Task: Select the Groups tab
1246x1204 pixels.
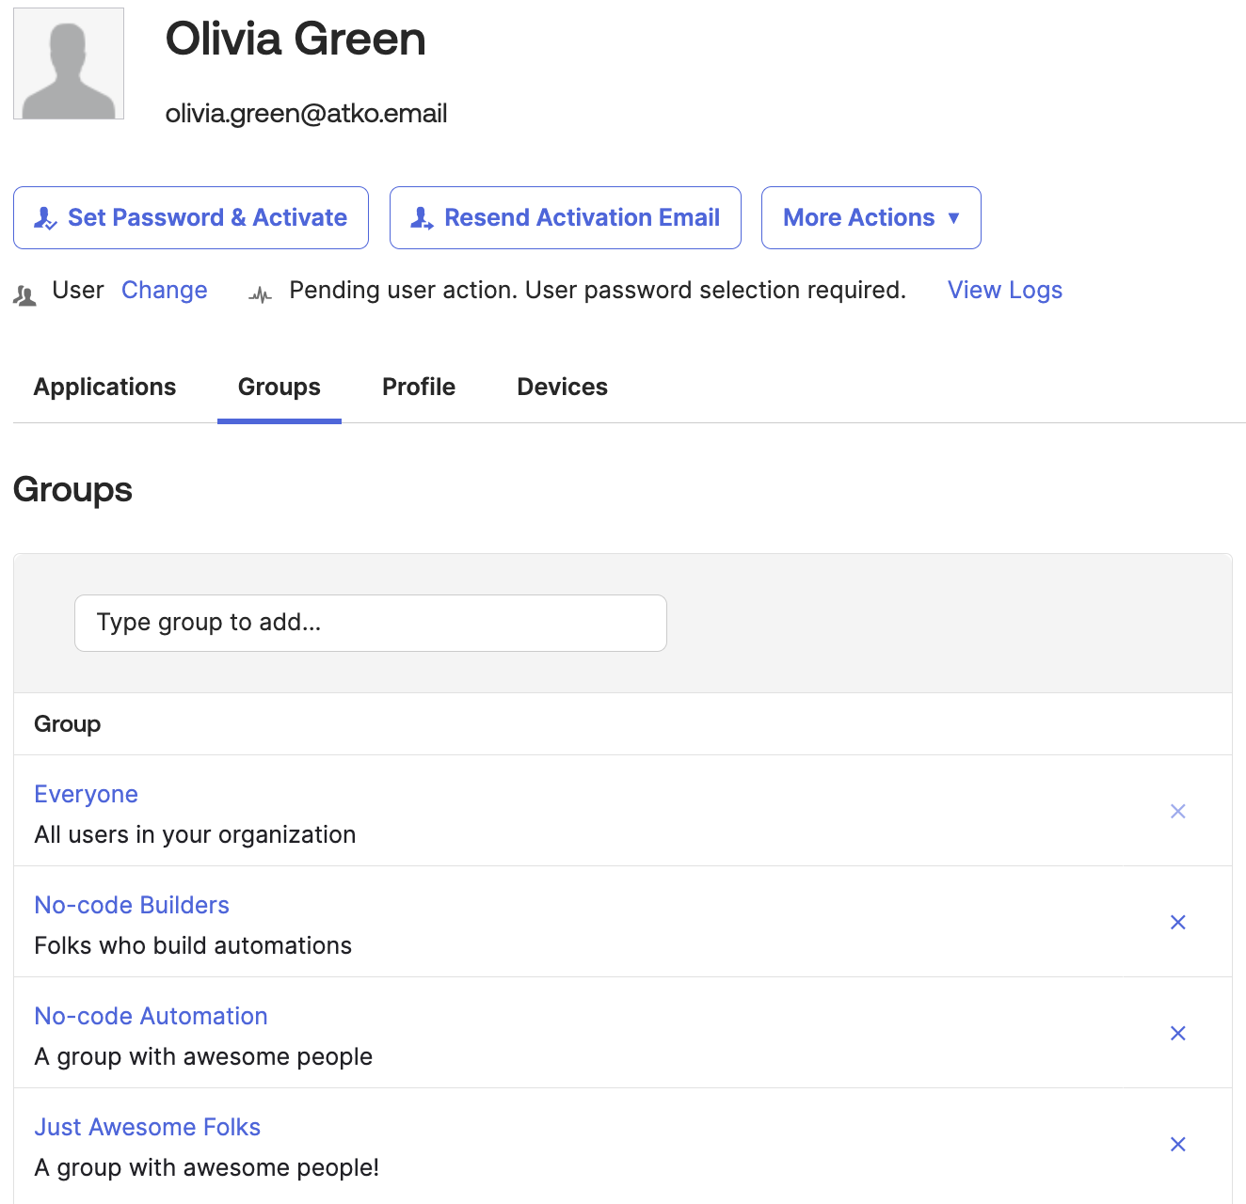Action: coord(279,387)
